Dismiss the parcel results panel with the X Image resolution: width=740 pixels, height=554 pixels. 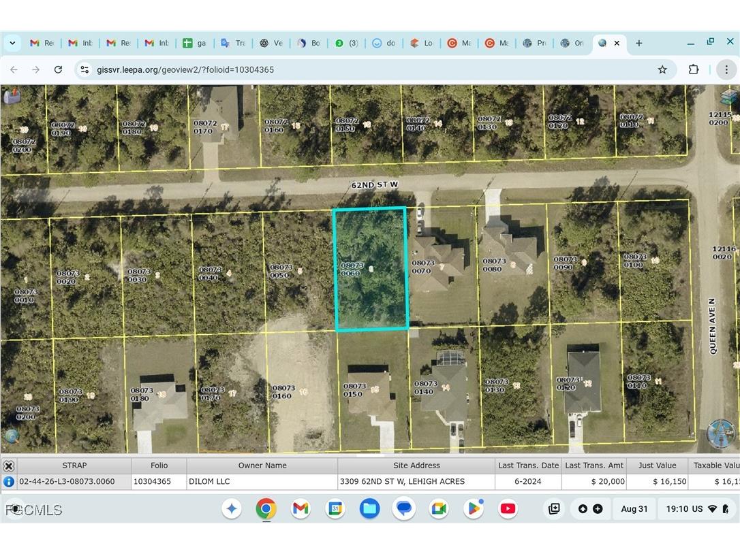point(9,466)
